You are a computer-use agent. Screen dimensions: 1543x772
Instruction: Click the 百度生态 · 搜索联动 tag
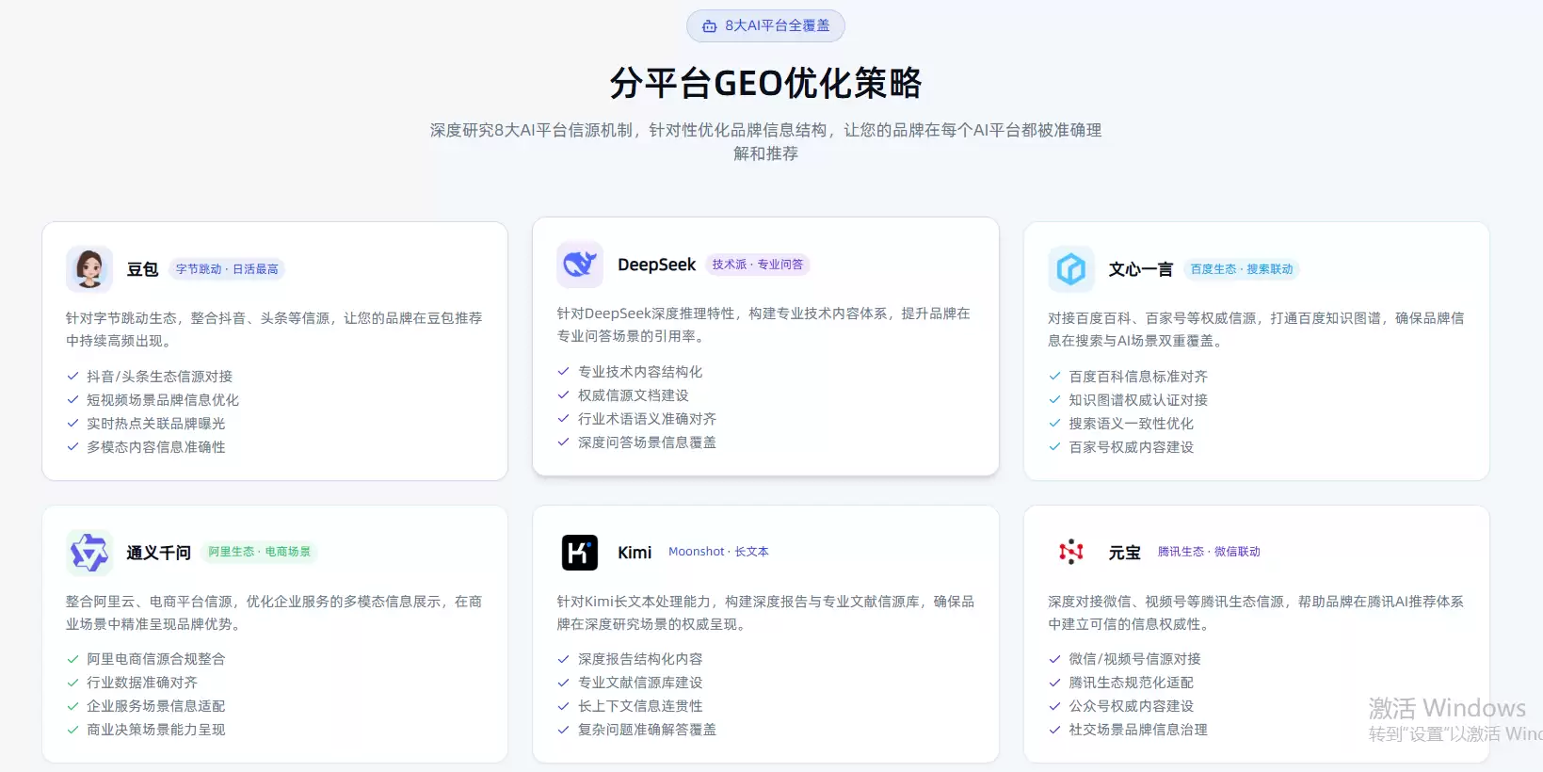(x=1242, y=269)
